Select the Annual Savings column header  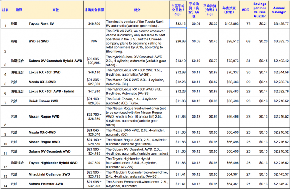click(279, 10)
